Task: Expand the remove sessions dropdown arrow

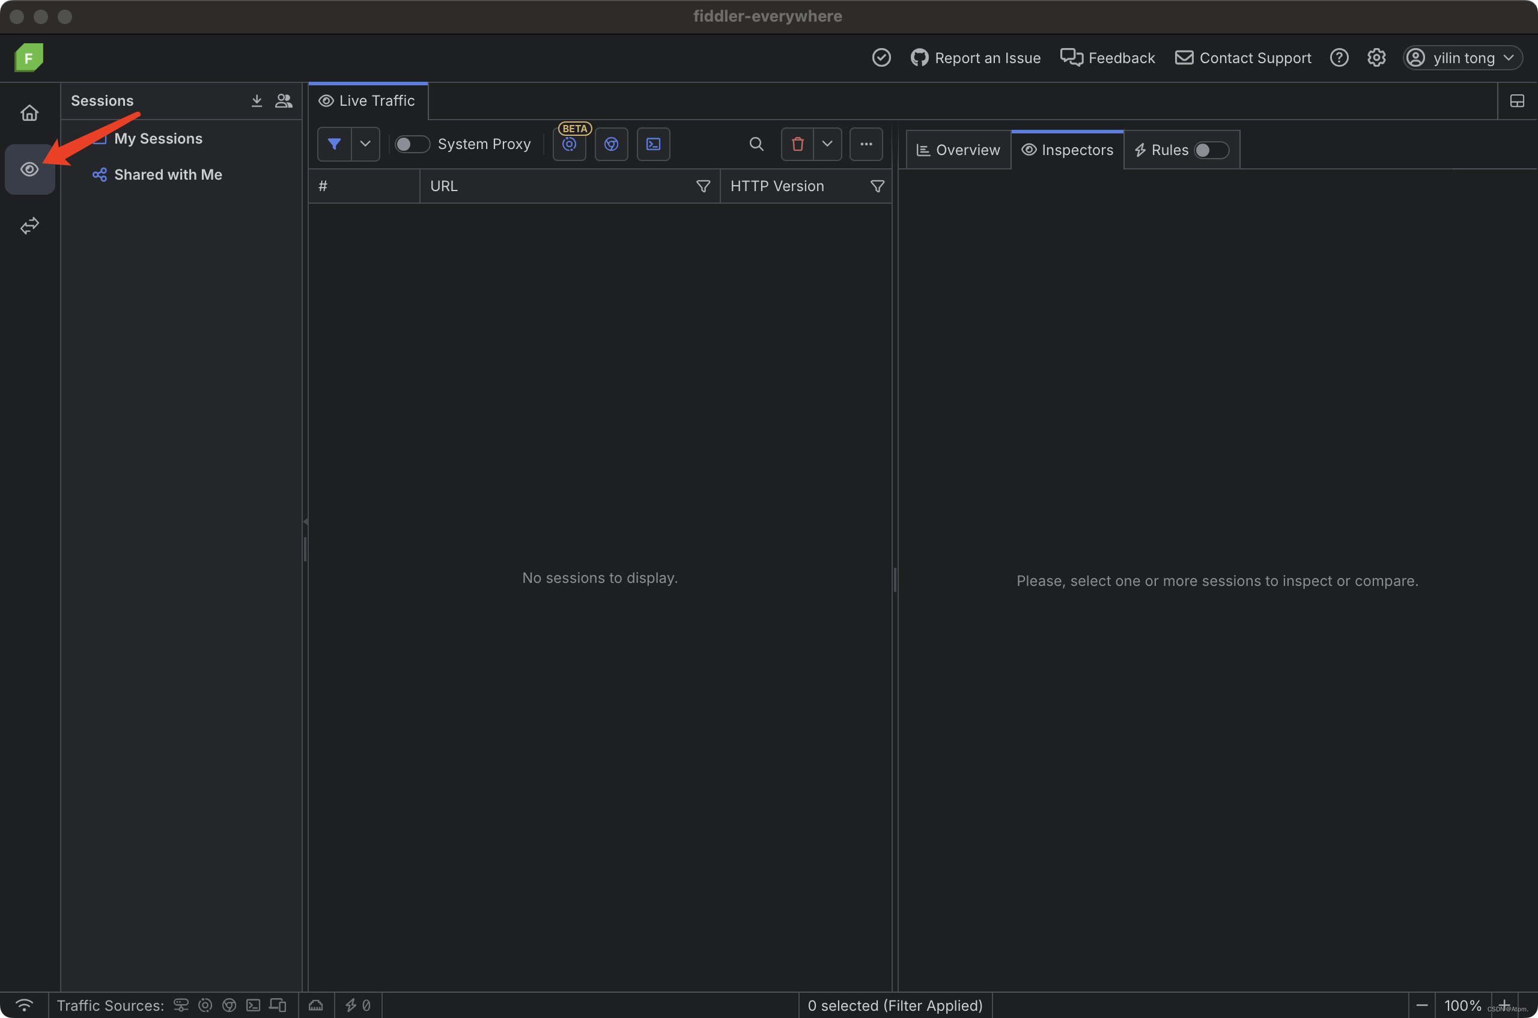Action: pyautogui.click(x=827, y=144)
